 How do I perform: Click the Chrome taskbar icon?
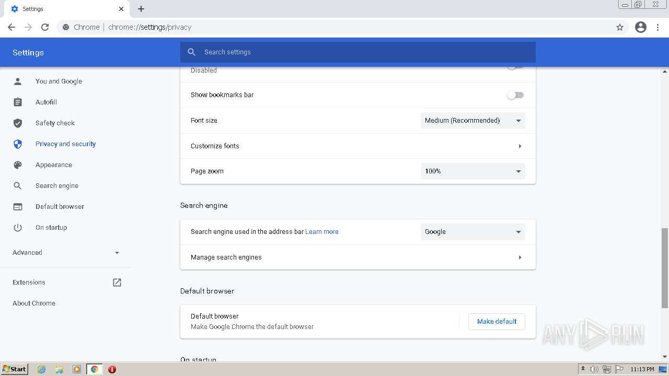(x=94, y=369)
